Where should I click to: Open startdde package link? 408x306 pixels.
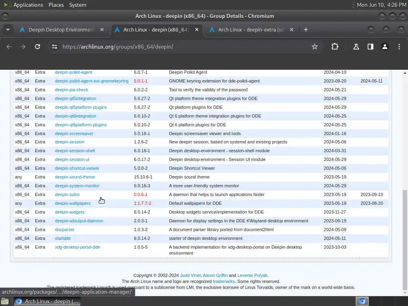(63, 238)
